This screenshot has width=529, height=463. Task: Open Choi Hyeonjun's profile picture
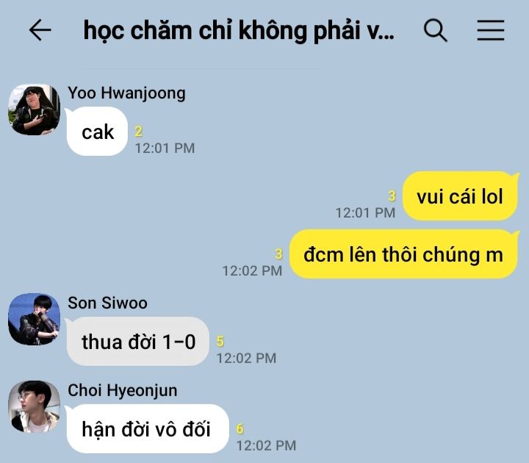click(x=34, y=406)
